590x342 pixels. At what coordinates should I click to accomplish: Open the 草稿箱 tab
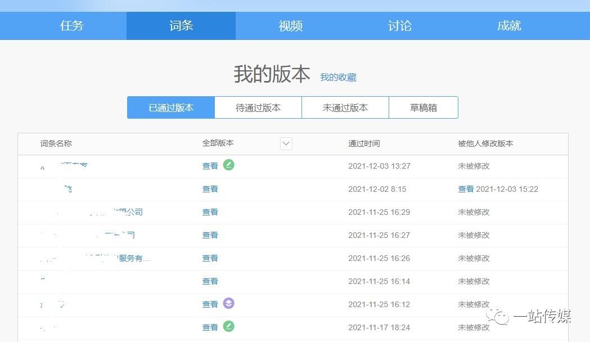tap(423, 107)
